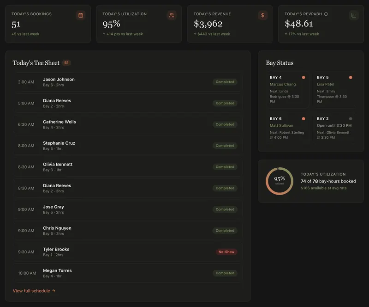Click 'Next: Robert Sterling @ 4:00 PM' text
The width and height of the screenshot is (369, 307).
coord(287,135)
